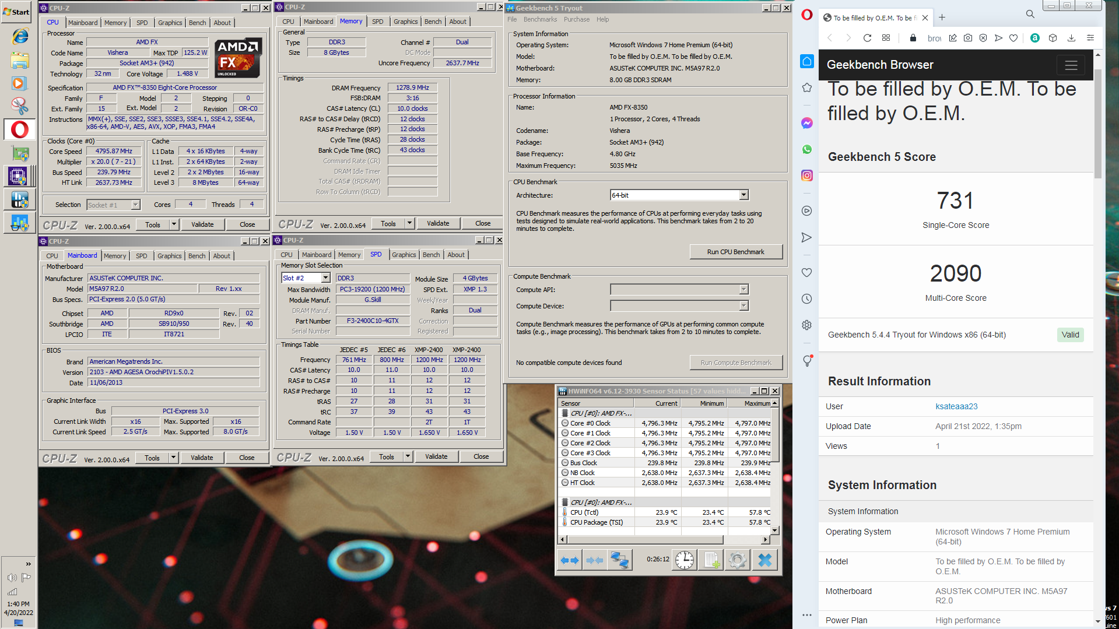Open Compute Device dropdown in Geekbench

tap(743, 306)
